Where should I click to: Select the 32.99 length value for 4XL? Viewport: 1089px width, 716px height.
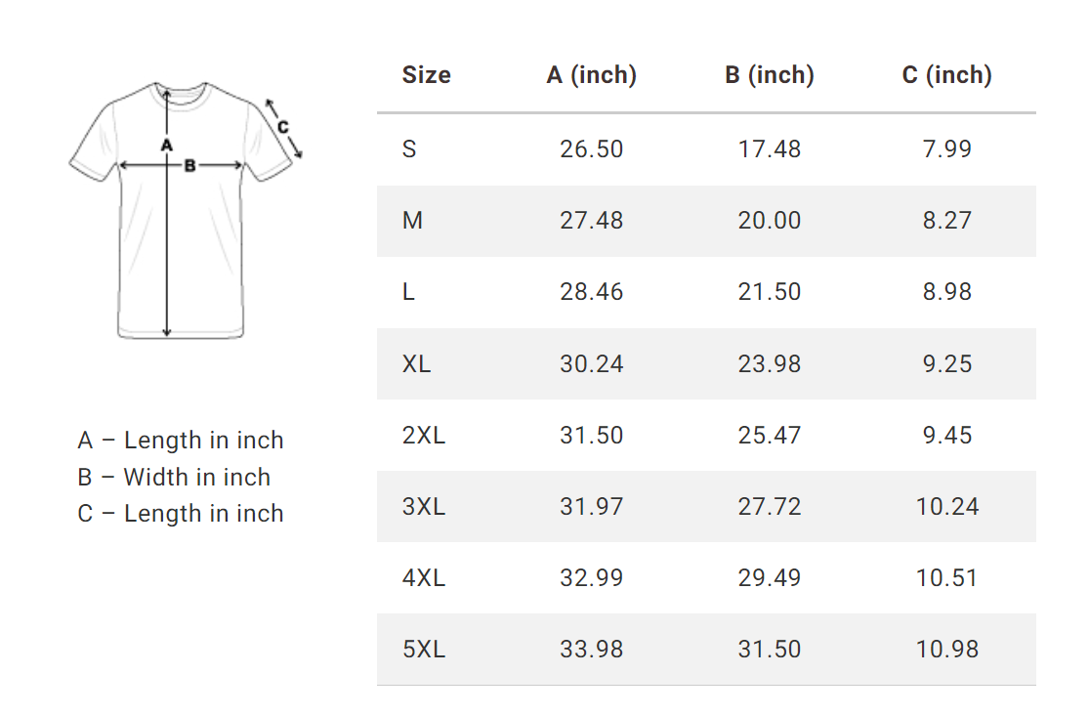591,578
